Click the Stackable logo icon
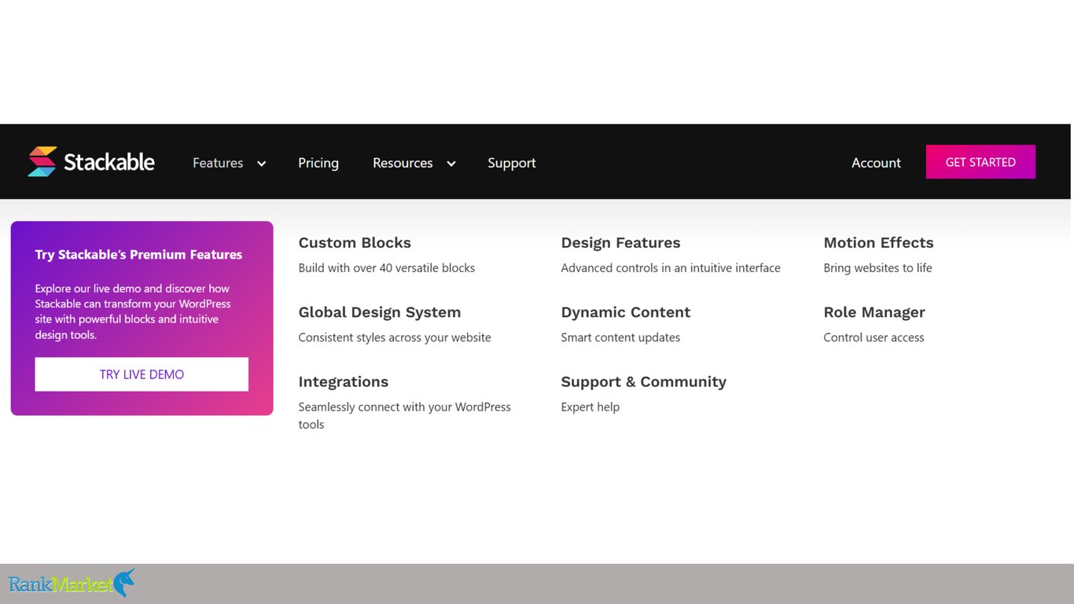The height and width of the screenshot is (604, 1074). click(x=42, y=161)
